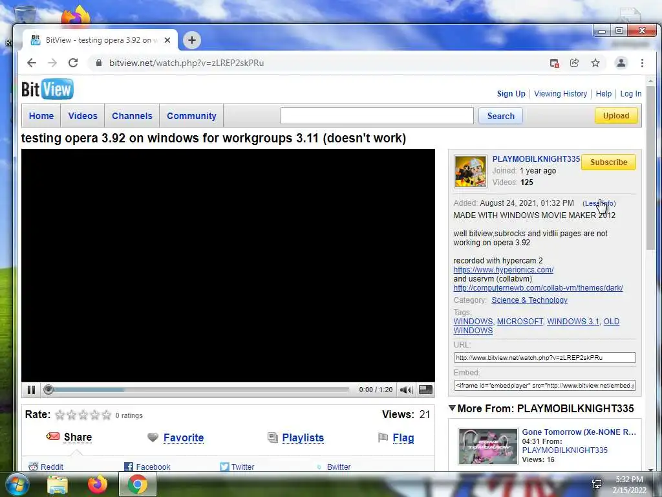Open the computernewb collab-vm link
The height and width of the screenshot is (497, 662).
pos(539,288)
